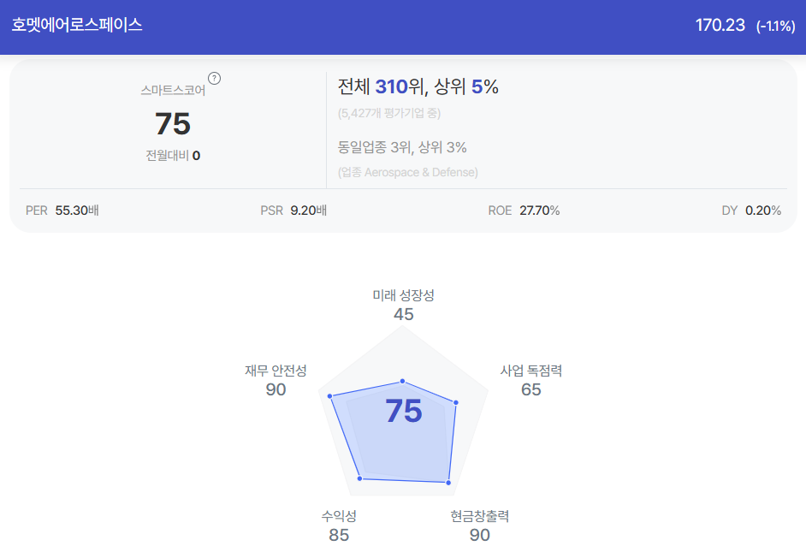806x558 pixels.
Task: Click the DY 0.20% metric
Action: pos(751,211)
